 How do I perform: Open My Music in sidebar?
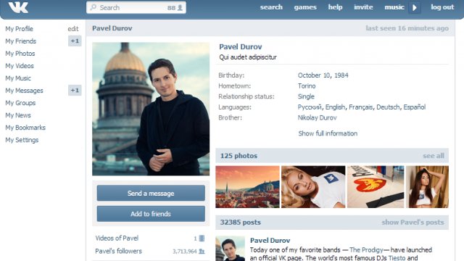(x=18, y=78)
